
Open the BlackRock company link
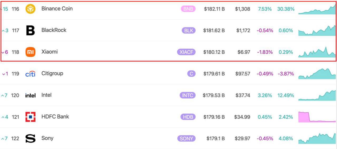point(54,30)
